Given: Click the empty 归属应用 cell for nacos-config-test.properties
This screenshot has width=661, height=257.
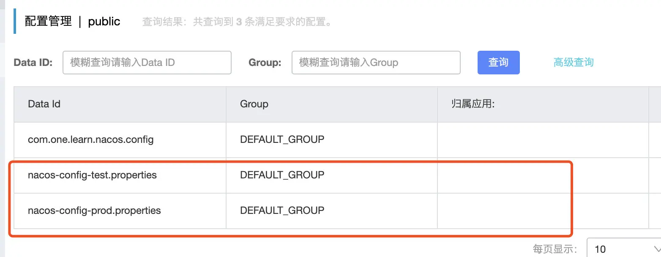Looking at the screenshot, I should pos(543,175).
